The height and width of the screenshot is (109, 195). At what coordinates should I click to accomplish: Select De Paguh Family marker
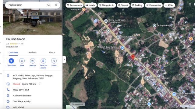[x=154, y=25]
